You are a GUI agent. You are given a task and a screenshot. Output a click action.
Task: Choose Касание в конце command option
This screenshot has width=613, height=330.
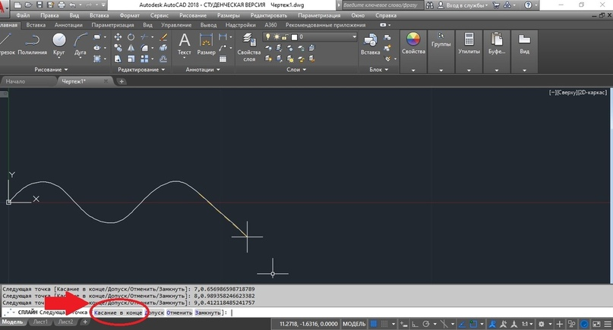[118, 313]
